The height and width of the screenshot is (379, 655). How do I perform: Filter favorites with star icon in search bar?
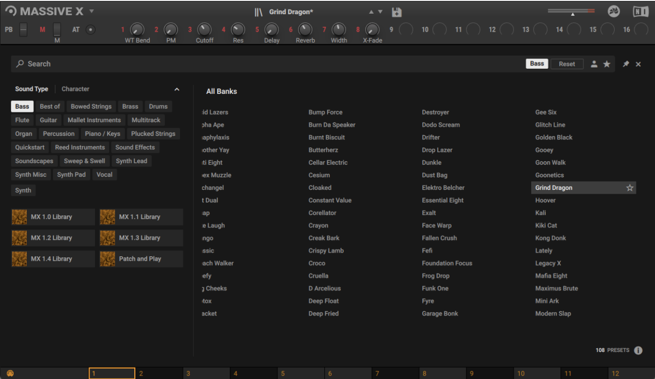(x=606, y=64)
